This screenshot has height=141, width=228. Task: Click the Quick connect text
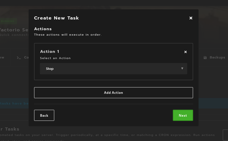[14, 35]
